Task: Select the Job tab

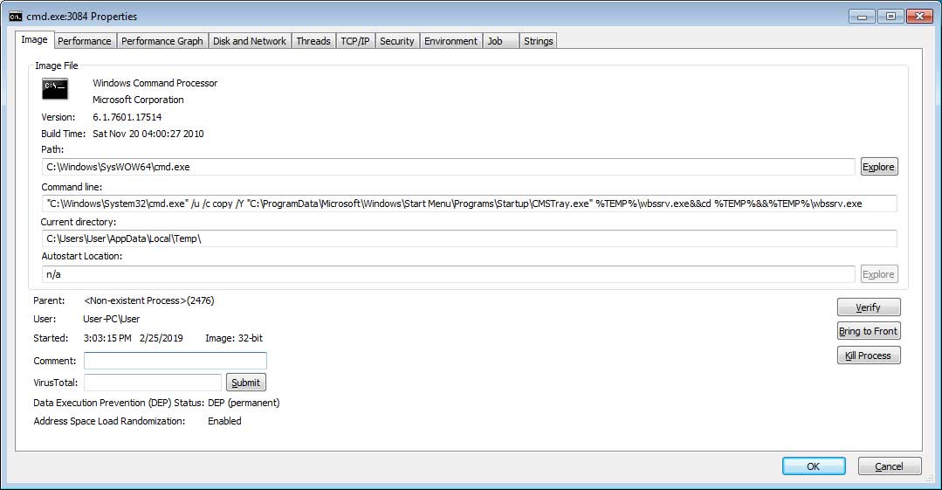Action: coord(500,41)
